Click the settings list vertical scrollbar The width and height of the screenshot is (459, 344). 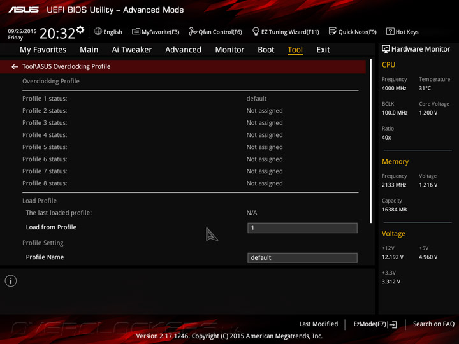[x=371, y=141]
